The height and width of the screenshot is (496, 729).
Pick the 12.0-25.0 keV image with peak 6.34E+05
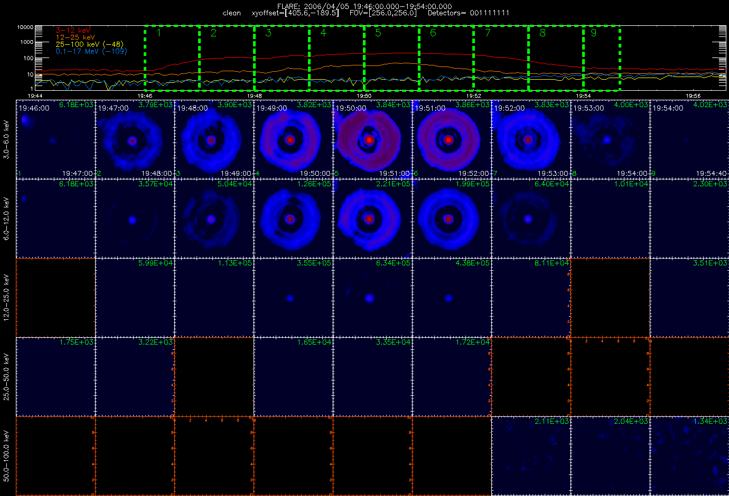(x=372, y=298)
